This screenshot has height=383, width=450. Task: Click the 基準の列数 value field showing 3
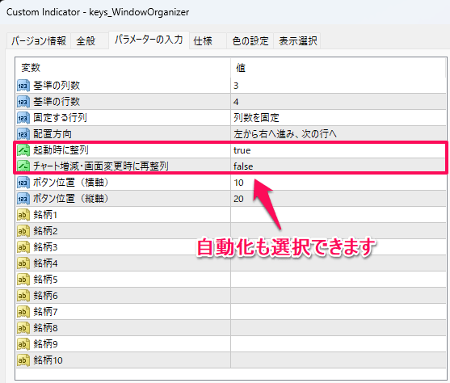[338, 86]
